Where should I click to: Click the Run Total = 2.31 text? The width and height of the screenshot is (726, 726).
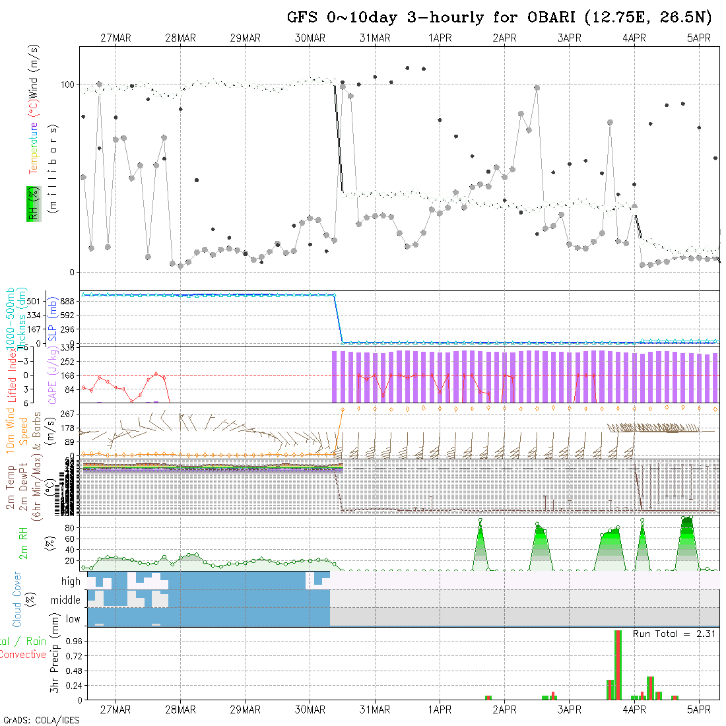coord(673,634)
